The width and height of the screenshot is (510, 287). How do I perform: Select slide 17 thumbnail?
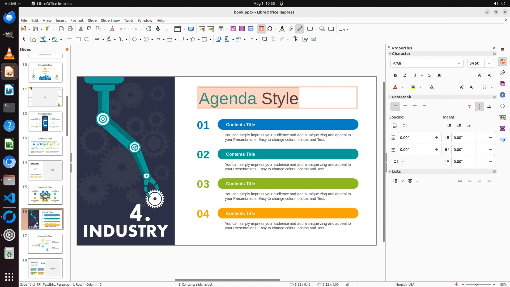click(x=45, y=244)
